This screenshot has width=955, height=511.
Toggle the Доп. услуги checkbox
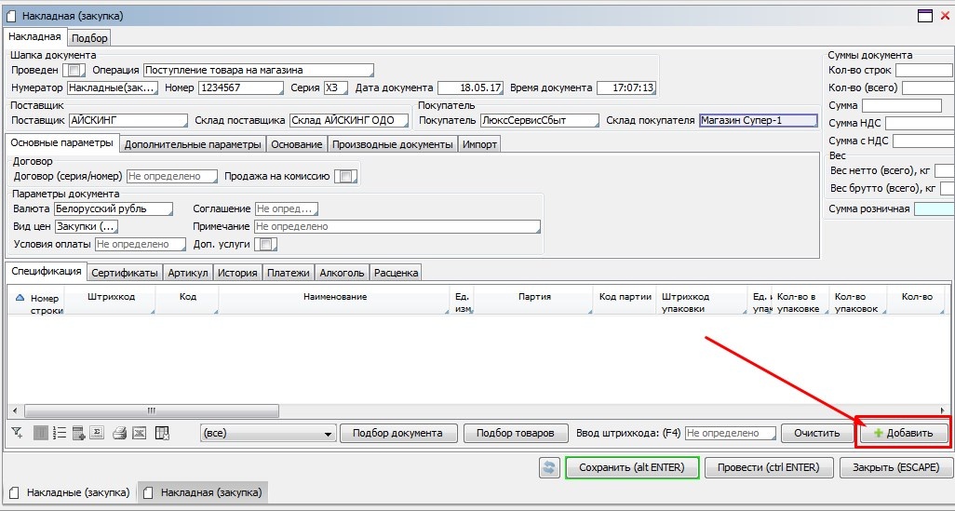point(265,244)
